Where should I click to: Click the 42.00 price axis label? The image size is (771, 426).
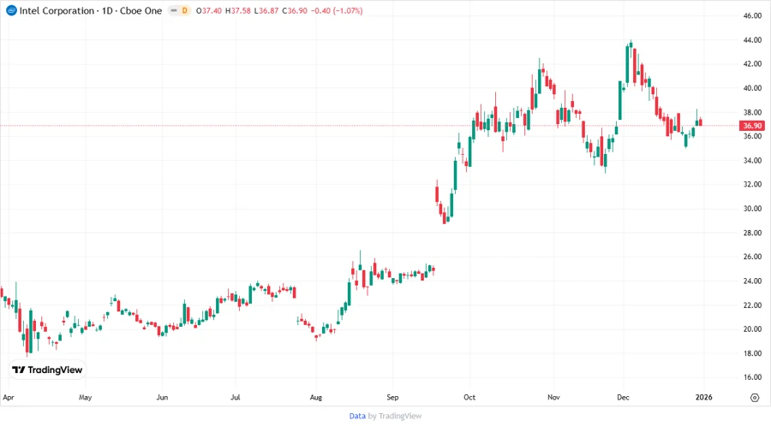pyautogui.click(x=752, y=64)
